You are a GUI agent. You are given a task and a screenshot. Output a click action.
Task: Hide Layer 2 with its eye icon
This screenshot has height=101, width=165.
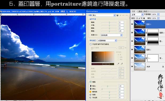pos(132,33)
